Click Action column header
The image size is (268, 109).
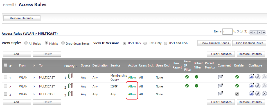point(133,65)
